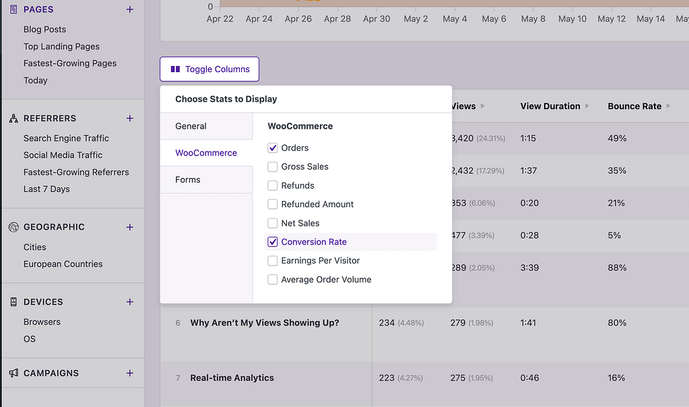The width and height of the screenshot is (689, 407).
Task: Click the Toggle Columns button
Action: 209,69
